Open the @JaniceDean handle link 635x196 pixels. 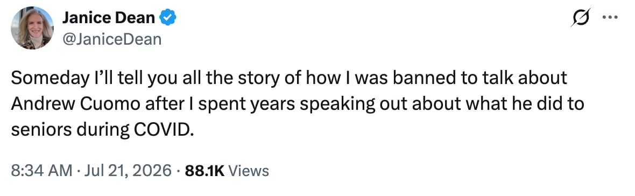coord(111,39)
